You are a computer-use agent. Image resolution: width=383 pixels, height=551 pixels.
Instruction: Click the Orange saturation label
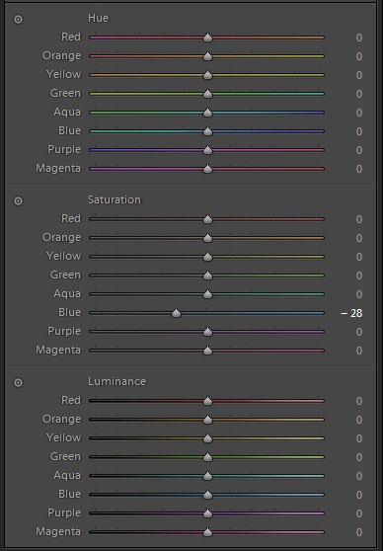[61, 238]
